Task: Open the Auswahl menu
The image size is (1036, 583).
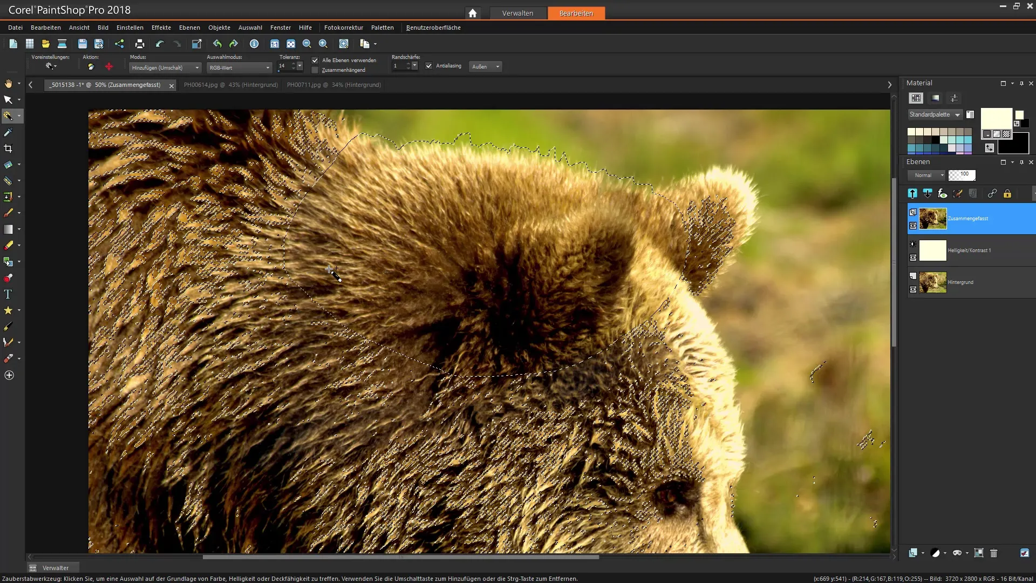Action: [250, 28]
